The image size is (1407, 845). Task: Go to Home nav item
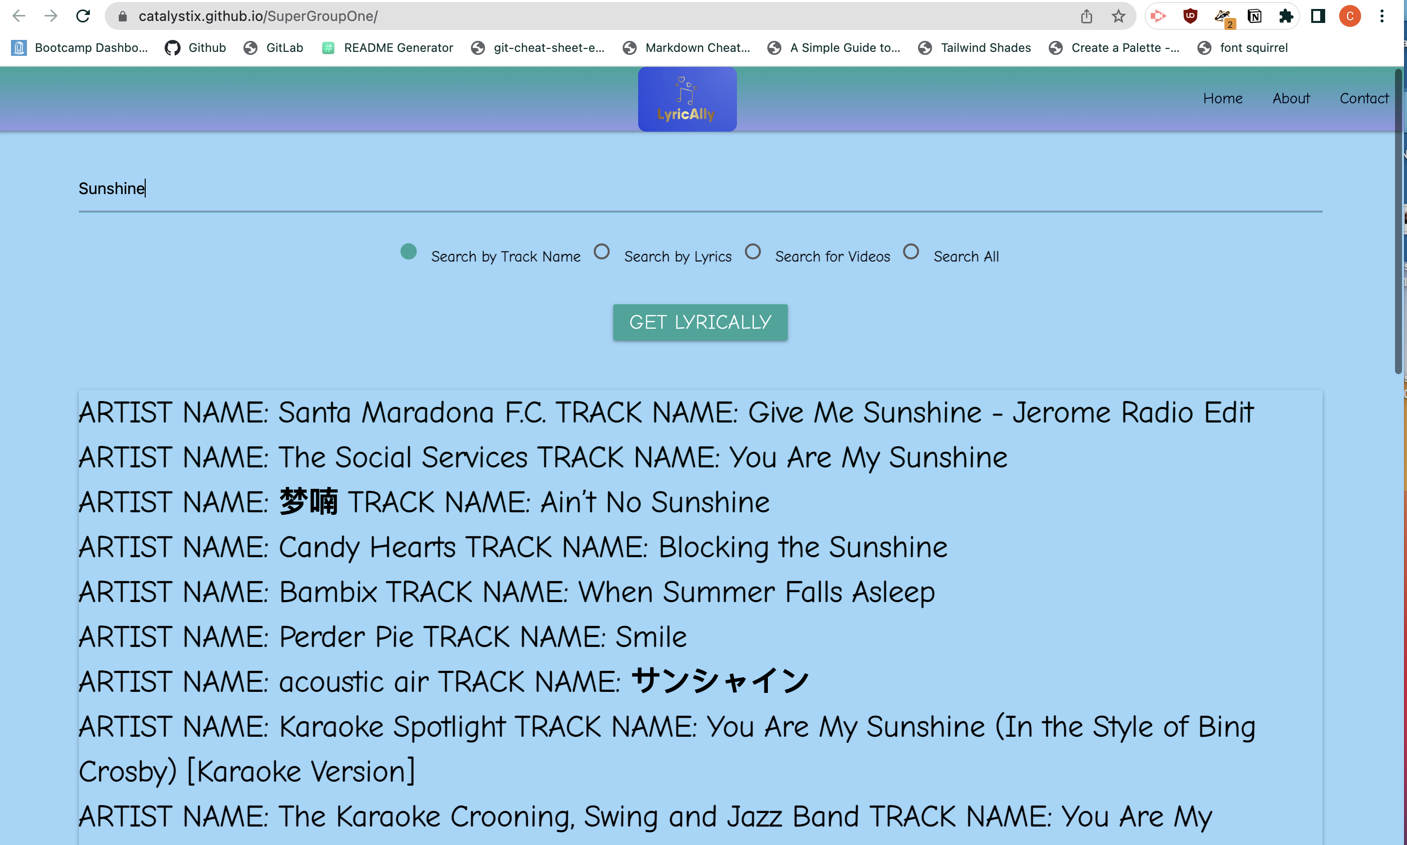pyautogui.click(x=1222, y=98)
